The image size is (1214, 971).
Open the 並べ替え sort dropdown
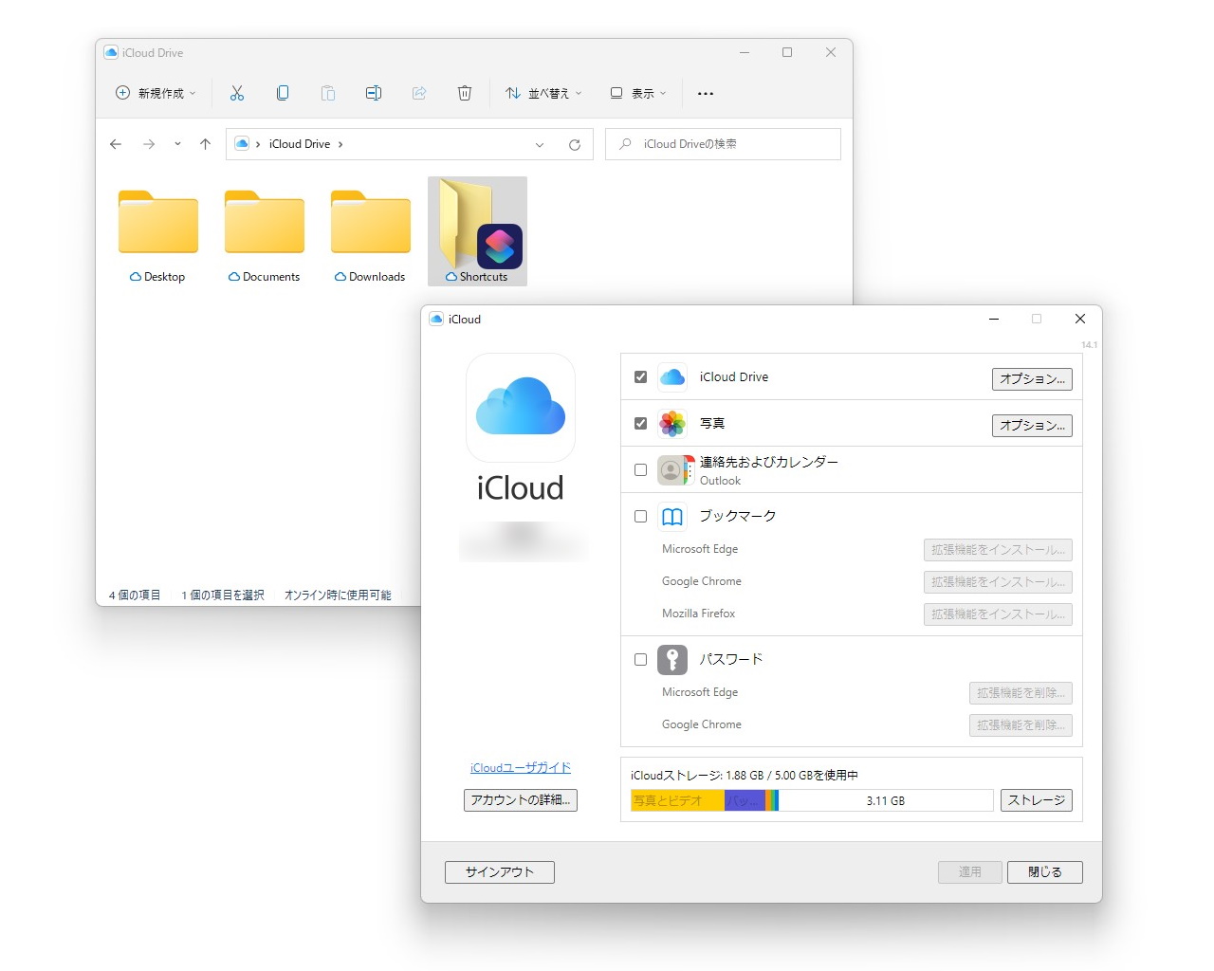543,93
